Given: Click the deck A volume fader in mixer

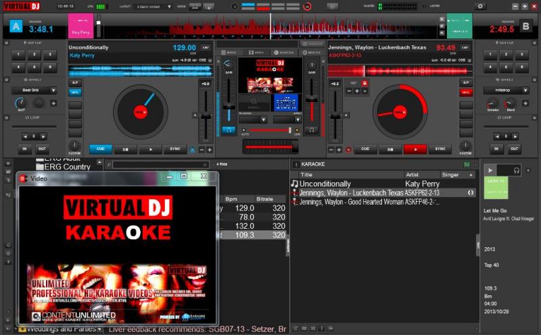Looking at the screenshot, I should coord(229,107).
